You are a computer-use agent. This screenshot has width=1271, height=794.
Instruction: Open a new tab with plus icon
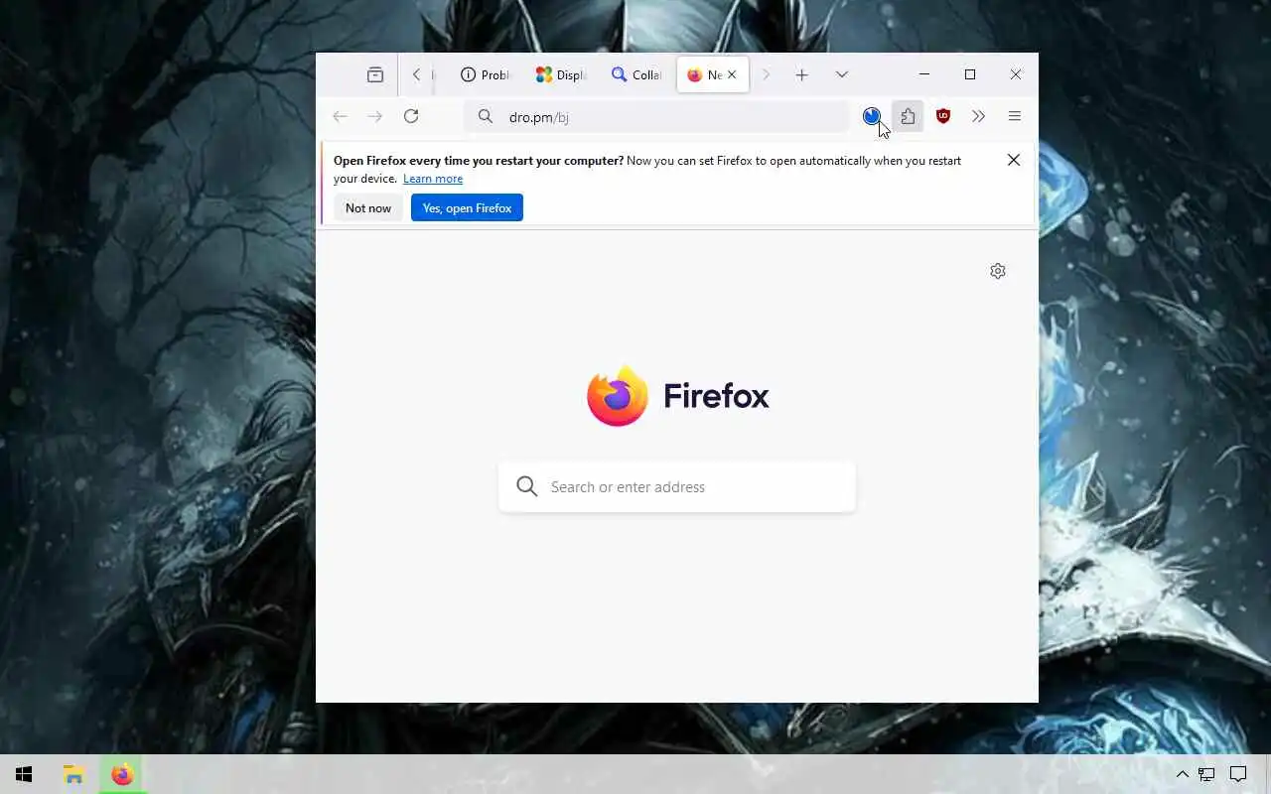[x=801, y=74]
